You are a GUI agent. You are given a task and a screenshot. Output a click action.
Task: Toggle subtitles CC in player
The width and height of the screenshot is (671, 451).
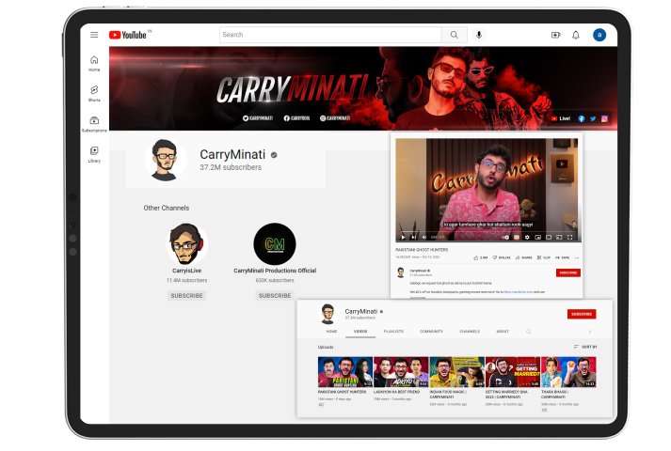[517, 237]
